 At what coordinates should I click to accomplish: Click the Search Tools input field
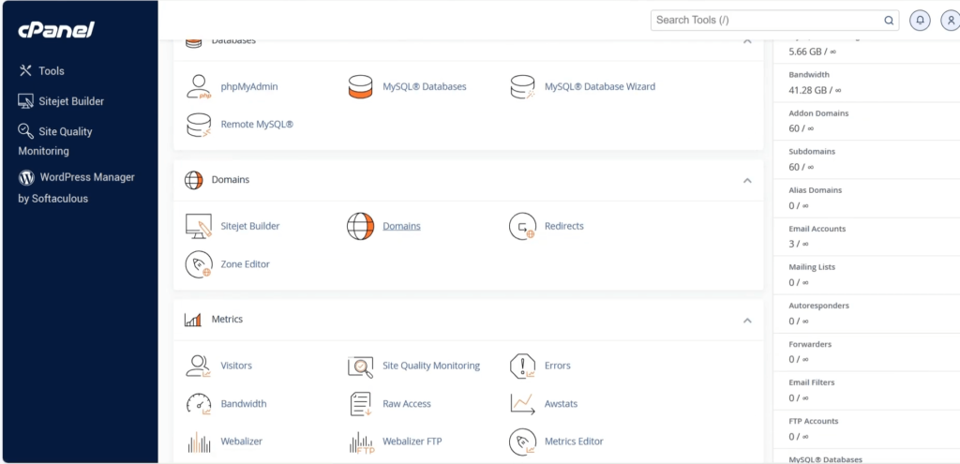[x=774, y=21]
